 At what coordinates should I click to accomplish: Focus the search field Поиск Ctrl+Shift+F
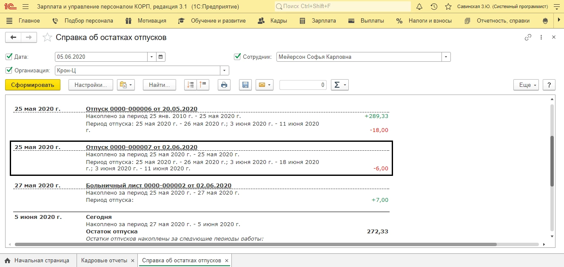click(x=342, y=7)
